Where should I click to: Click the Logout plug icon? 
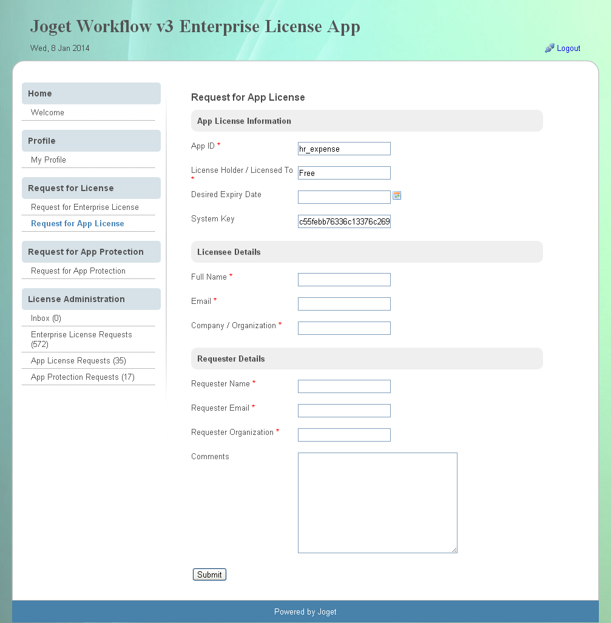point(549,48)
